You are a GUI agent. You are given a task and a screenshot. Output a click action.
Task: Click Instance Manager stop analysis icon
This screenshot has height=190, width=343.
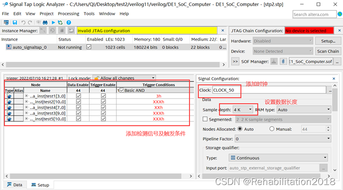point(62,30)
